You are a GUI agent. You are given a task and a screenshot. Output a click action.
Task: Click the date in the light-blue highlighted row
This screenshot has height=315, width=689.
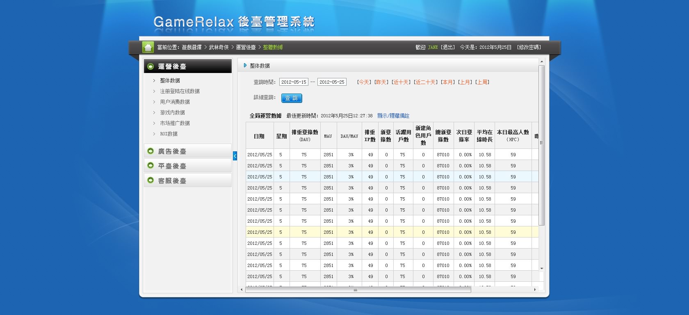(x=260, y=177)
